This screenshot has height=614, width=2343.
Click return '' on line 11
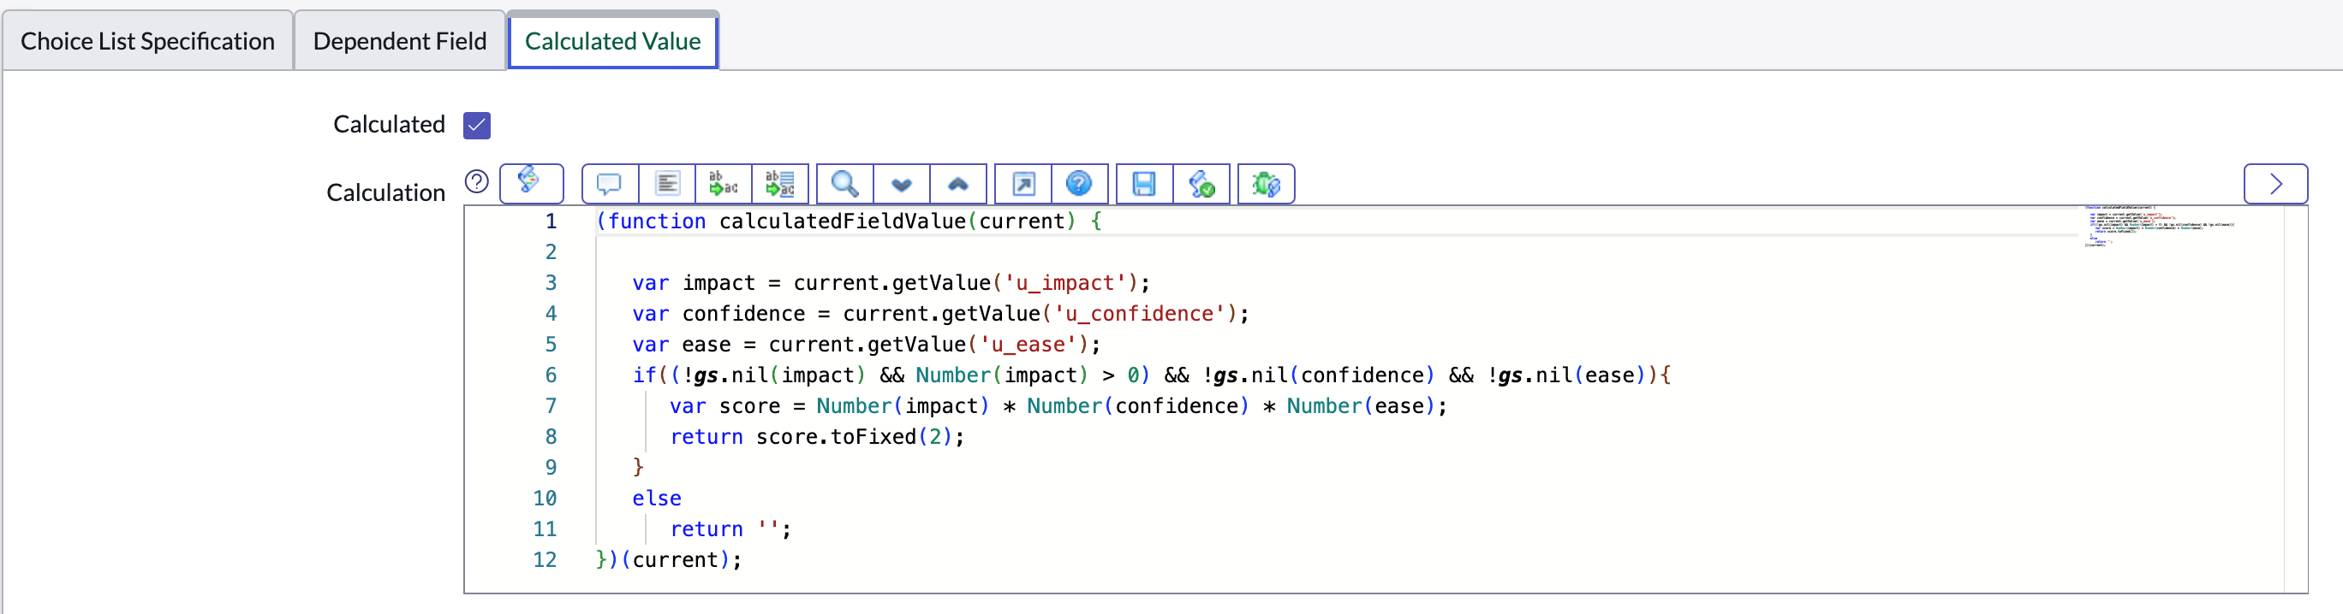(725, 529)
